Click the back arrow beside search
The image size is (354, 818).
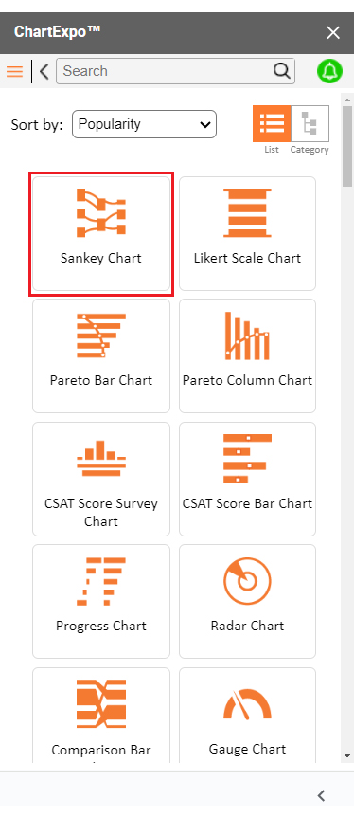[44, 71]
